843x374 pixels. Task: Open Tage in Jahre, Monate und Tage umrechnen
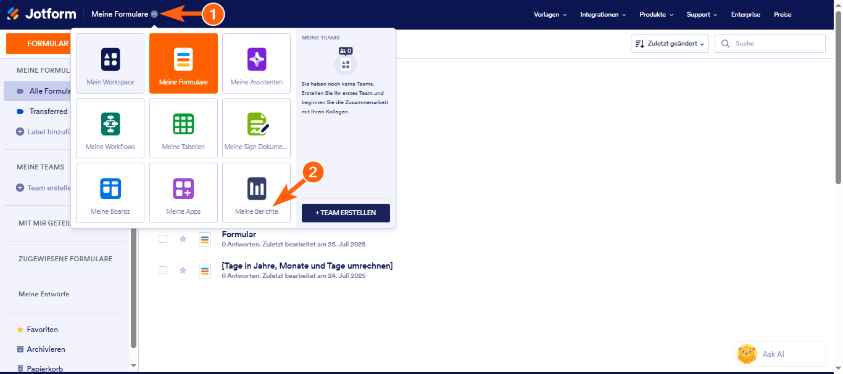pyautogui.click(x=307, y=266)
